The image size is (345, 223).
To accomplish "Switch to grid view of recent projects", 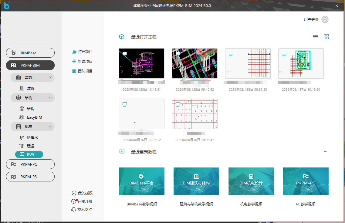I will 326,37.
